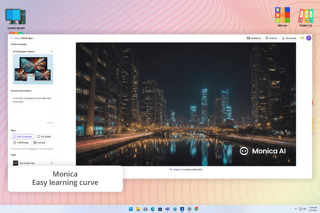This screenshot has width=320, height=213.
Task: Open the Camera app in the taskbar
Action: click(x=145, y=209)
